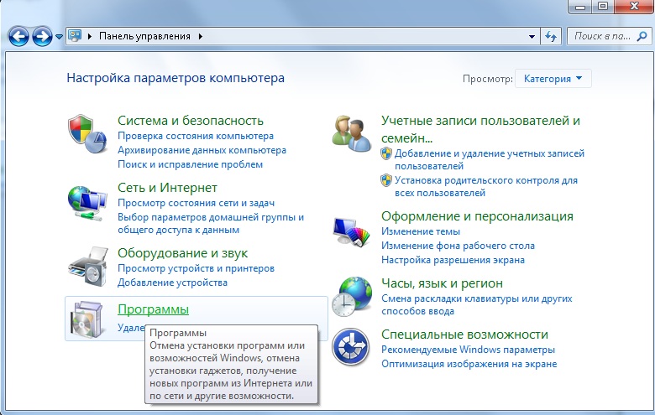
Task: Open Архивирование данных компьютера
Action: tap(202, 150)
